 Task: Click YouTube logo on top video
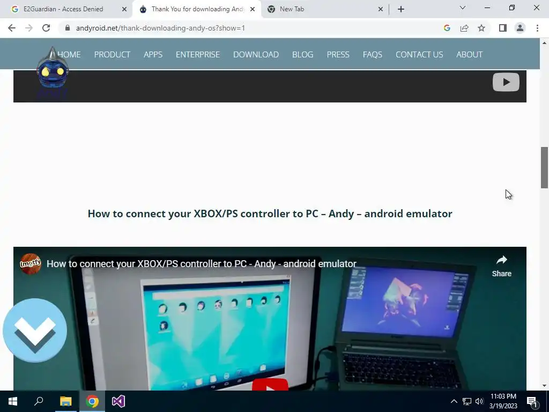tap(506, 82)
